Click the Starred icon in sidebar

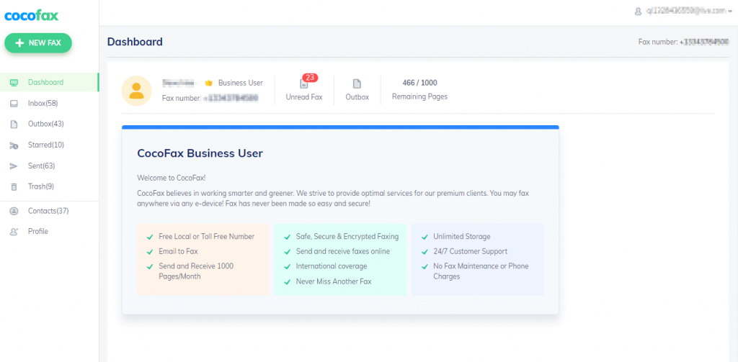click(14, 145)
